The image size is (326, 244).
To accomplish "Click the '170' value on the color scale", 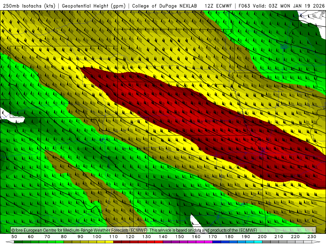I will 213,237.
